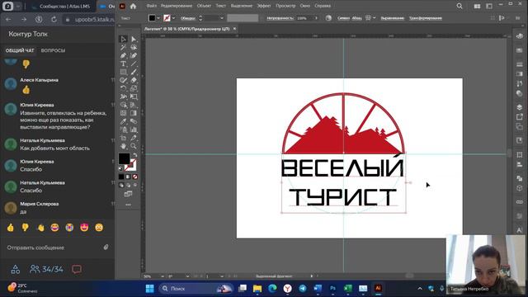Screen dimensions: 528x297
Task: Open stroke color dropdown in control bar
Action: click(173, 18)
